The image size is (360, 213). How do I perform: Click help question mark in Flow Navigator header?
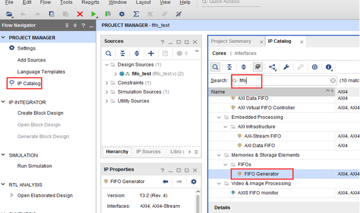(83, 25)
